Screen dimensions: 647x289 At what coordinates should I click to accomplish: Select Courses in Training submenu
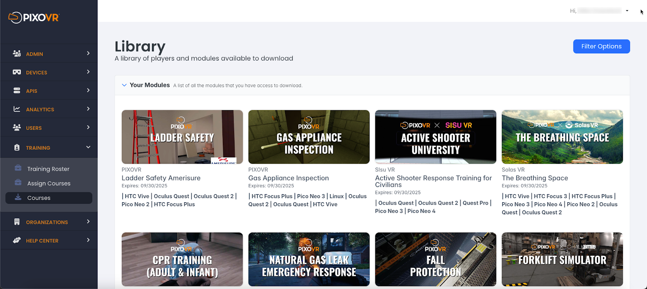pyautogui.click(x=39, y=198)
